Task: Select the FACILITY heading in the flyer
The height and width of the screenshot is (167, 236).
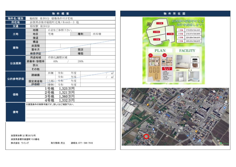Action: tap(187, 51)
